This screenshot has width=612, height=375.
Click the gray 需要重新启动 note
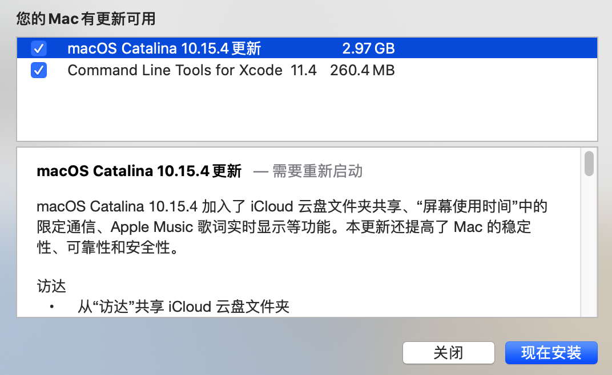coord(317,171)
